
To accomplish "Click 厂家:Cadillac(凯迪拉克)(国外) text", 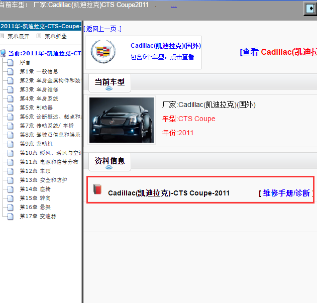I will point(208,105).
